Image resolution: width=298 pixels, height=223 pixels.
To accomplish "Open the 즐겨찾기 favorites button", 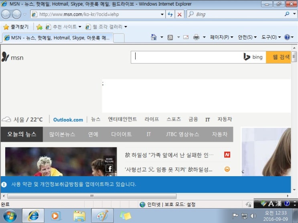I will pyautogui.click(x=16, y=27).
